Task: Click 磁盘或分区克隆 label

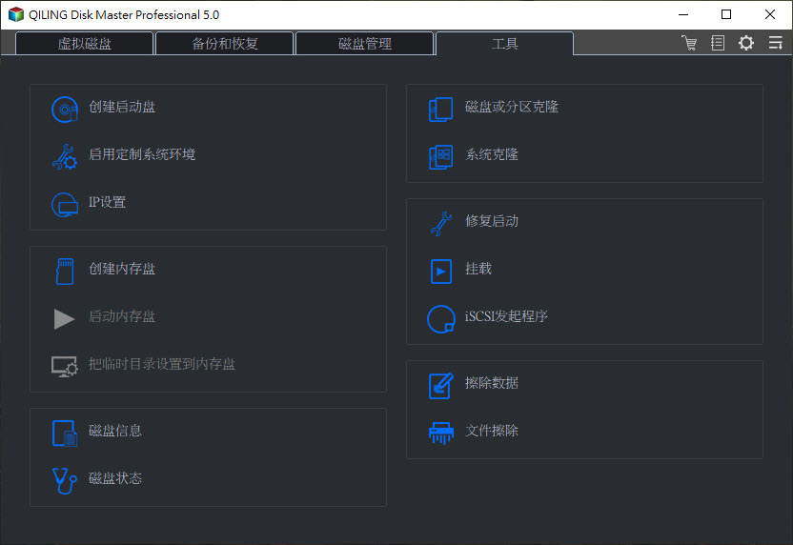Action: [x=512, y=107]
